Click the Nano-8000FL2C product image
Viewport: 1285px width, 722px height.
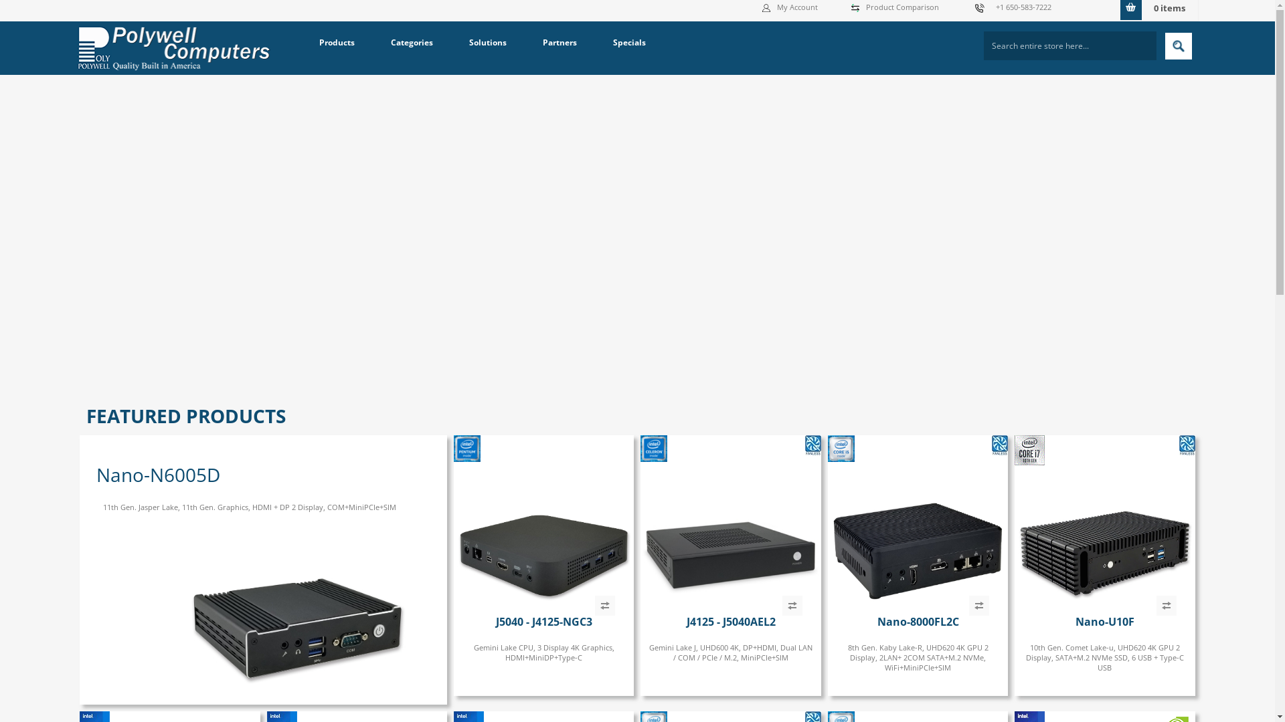pyautogui.click(x=918, y=551)
